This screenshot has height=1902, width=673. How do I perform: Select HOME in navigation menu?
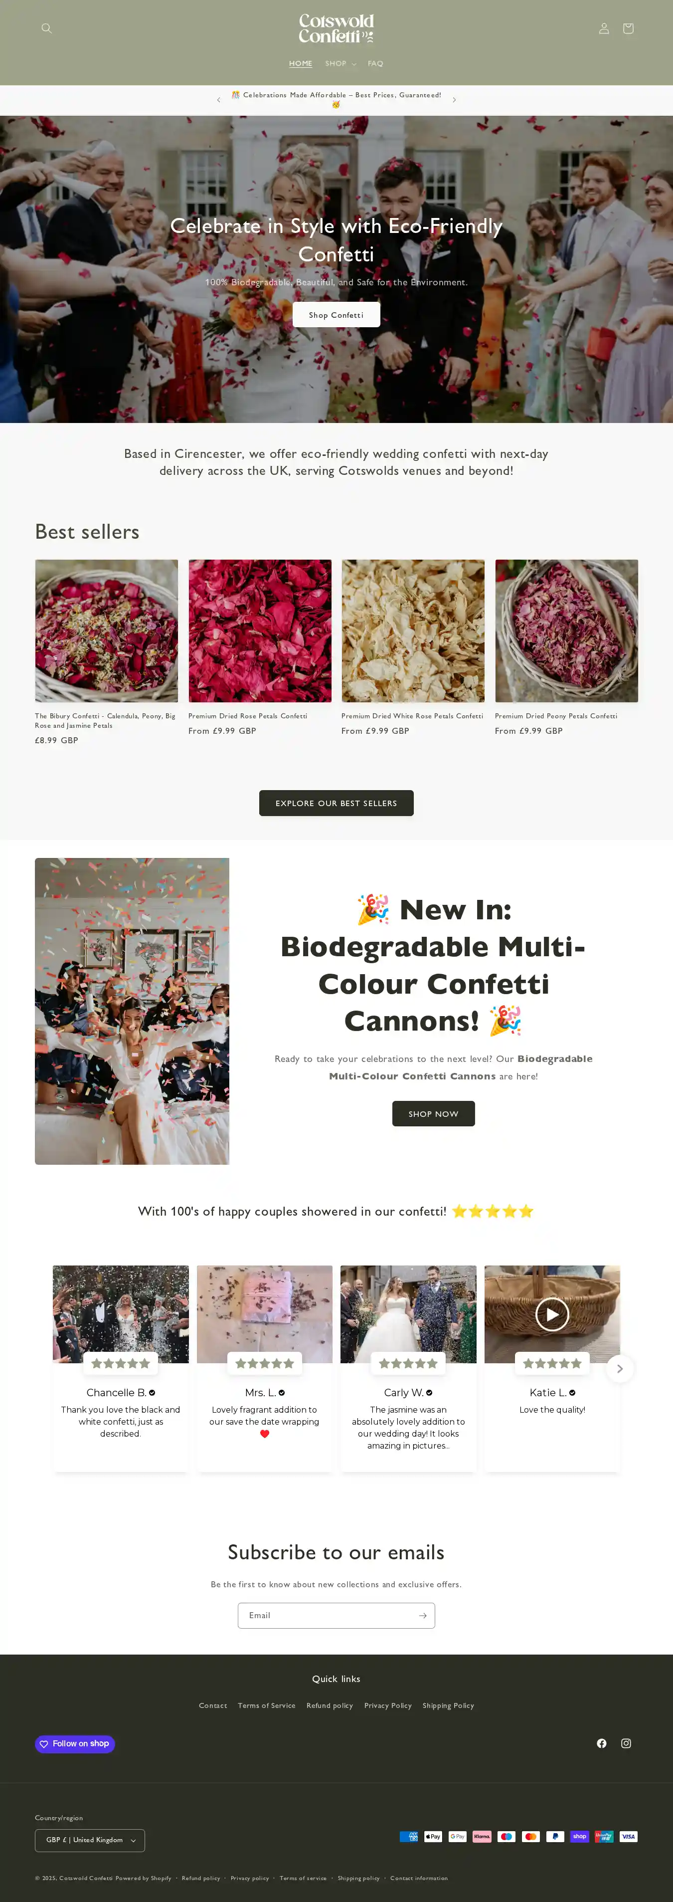300,63
